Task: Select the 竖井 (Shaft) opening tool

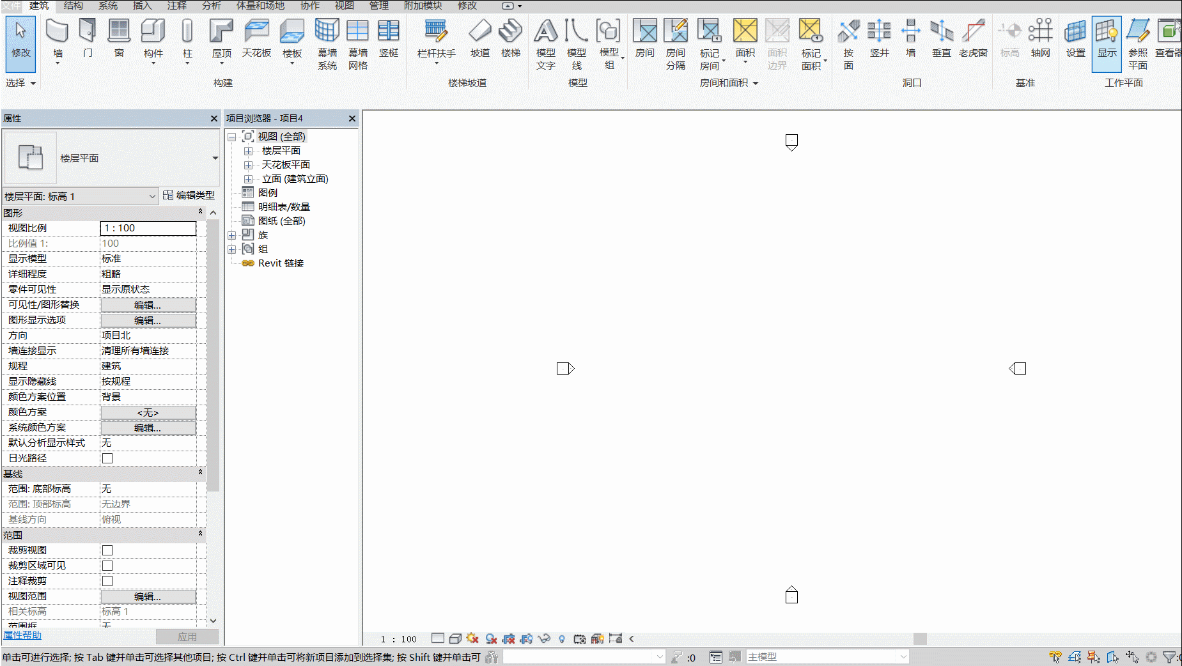Action: pyautogui.click(x=879, y=38)
